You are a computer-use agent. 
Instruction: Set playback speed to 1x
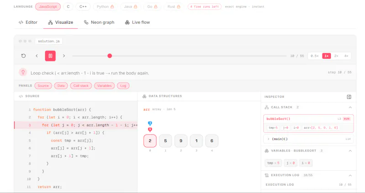click(326, 56)
